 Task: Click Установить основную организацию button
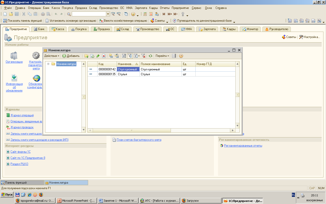point(71,21)
